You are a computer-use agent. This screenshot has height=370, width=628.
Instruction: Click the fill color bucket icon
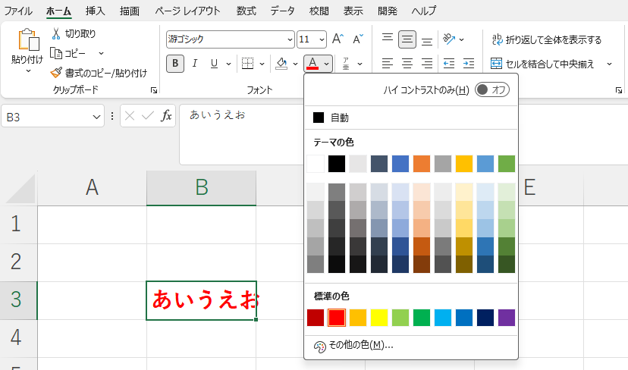pos(281,63)
